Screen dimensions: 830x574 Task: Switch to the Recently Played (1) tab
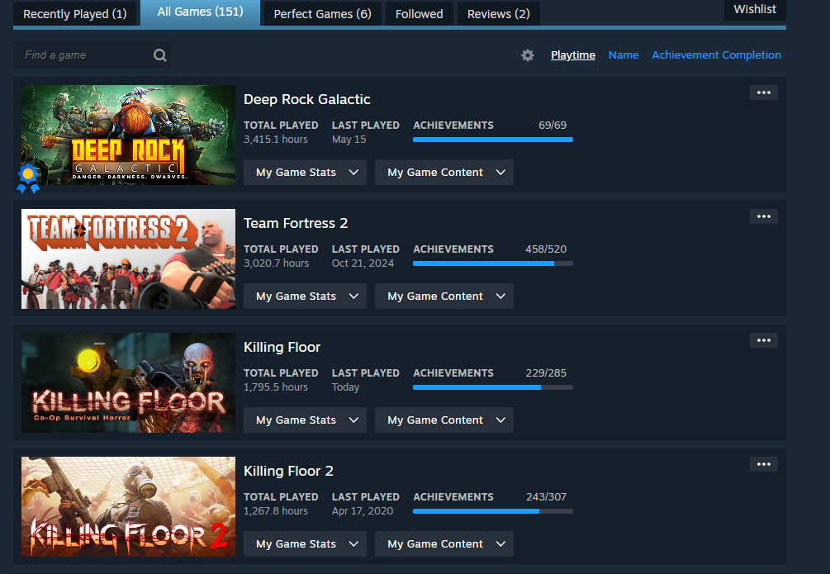tap(74, 14)
